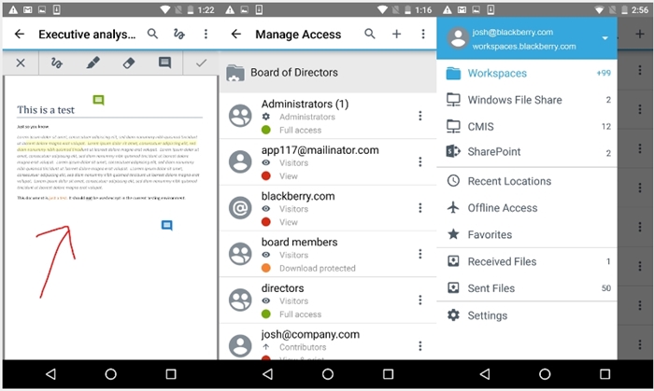Open SharePoint from the navigation drawer
The width and height of the screenshot is (654, 391).
coord(493,152)
